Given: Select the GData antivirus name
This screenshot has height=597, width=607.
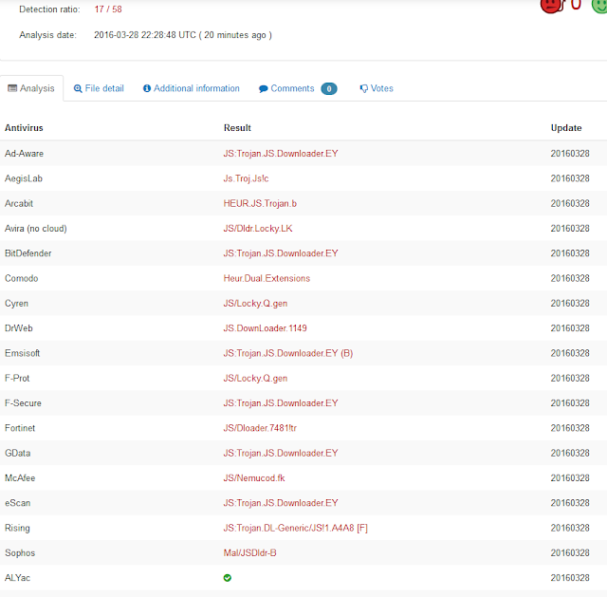Looking at the screenshot, I should click(17, 453).
